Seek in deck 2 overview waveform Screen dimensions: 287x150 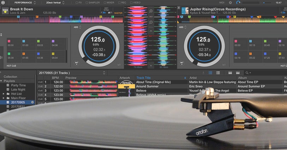click(232, 19)
